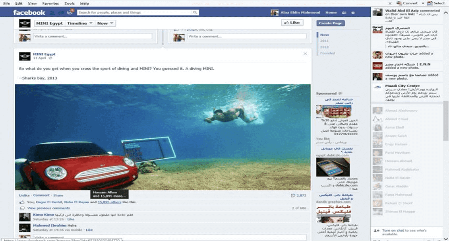Viewport: 449px width, 241px height.
Task: Open the red building sponsored ad image
Action: click(334, 111)
